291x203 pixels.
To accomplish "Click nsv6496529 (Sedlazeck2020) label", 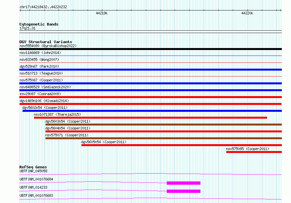I will pyautogui.click(x=45, y=87).
